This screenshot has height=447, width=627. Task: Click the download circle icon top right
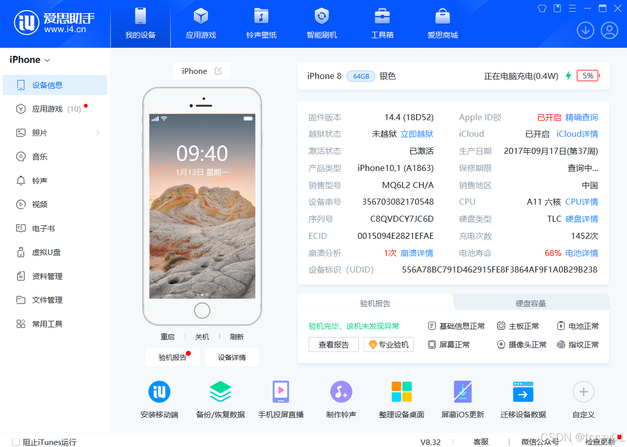click(x=585, y=30)
